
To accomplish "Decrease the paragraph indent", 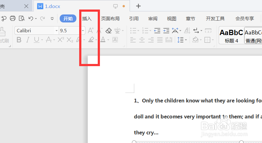I will 157,30.
